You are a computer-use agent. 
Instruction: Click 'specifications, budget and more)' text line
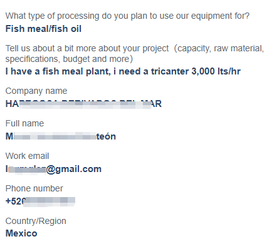coord(69,59)
